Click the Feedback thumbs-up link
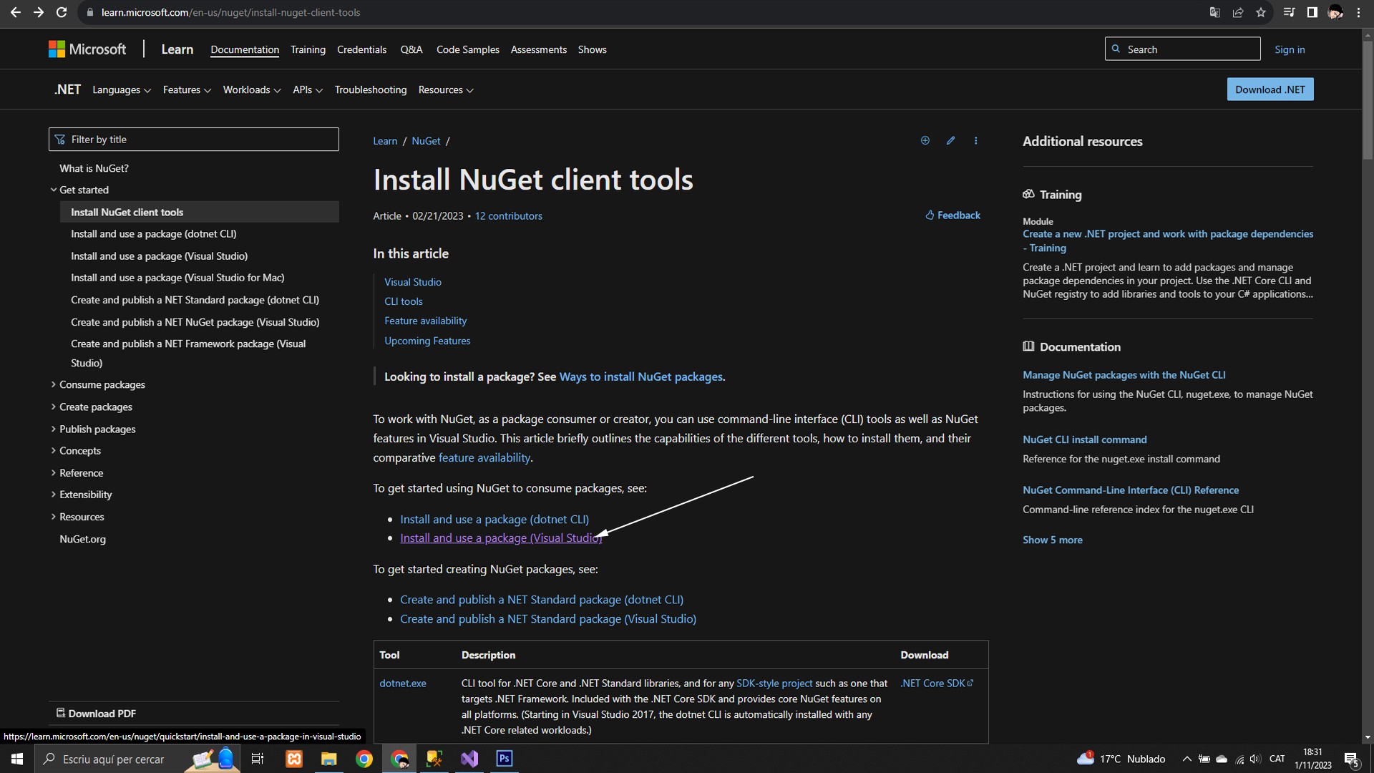This screenshot has width=1374, height=773. click(952, 215)
